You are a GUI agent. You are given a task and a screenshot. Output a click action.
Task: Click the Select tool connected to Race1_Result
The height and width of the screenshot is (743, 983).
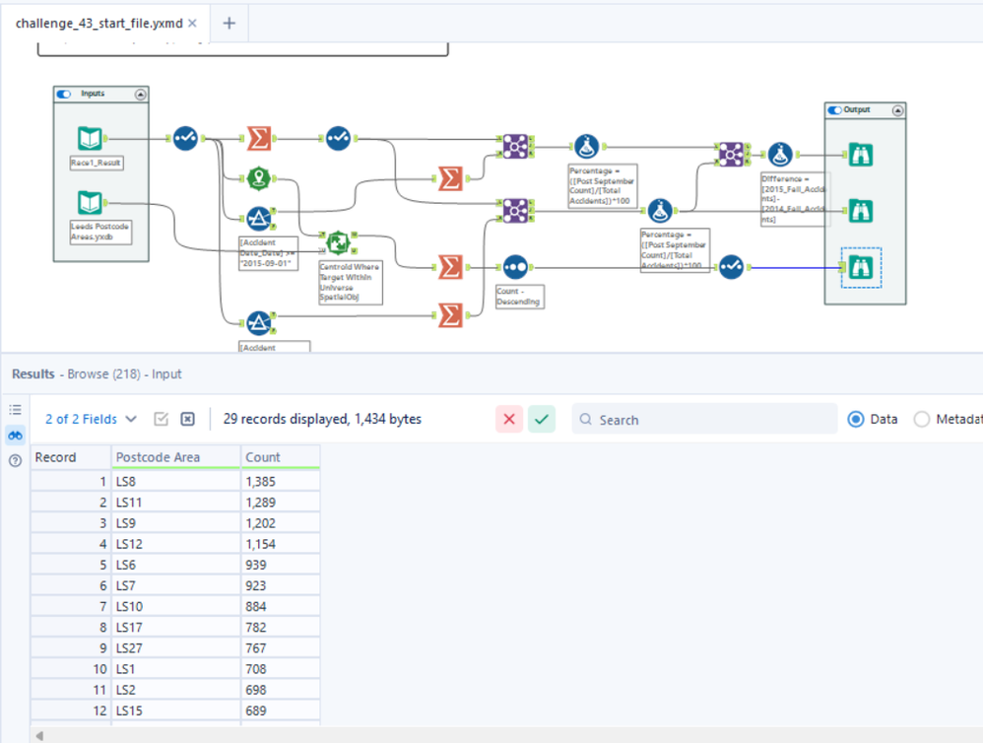pyautogui.click(x=185, y=138)
